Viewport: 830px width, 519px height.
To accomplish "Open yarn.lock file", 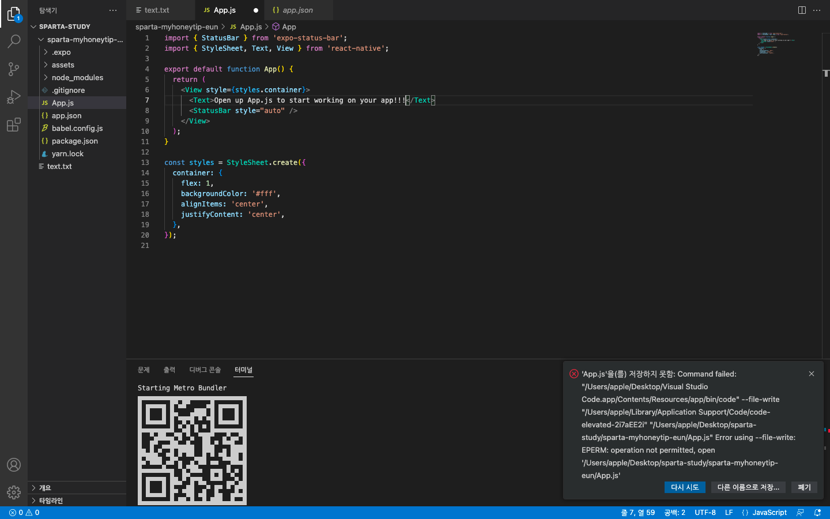I will click(77, 153).
